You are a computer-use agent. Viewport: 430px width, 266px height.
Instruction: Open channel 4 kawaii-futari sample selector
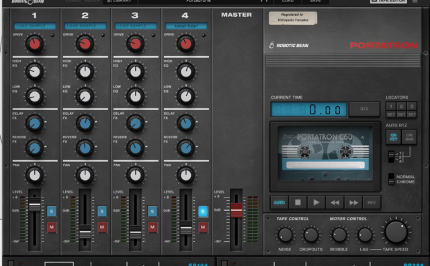point(186,26)
